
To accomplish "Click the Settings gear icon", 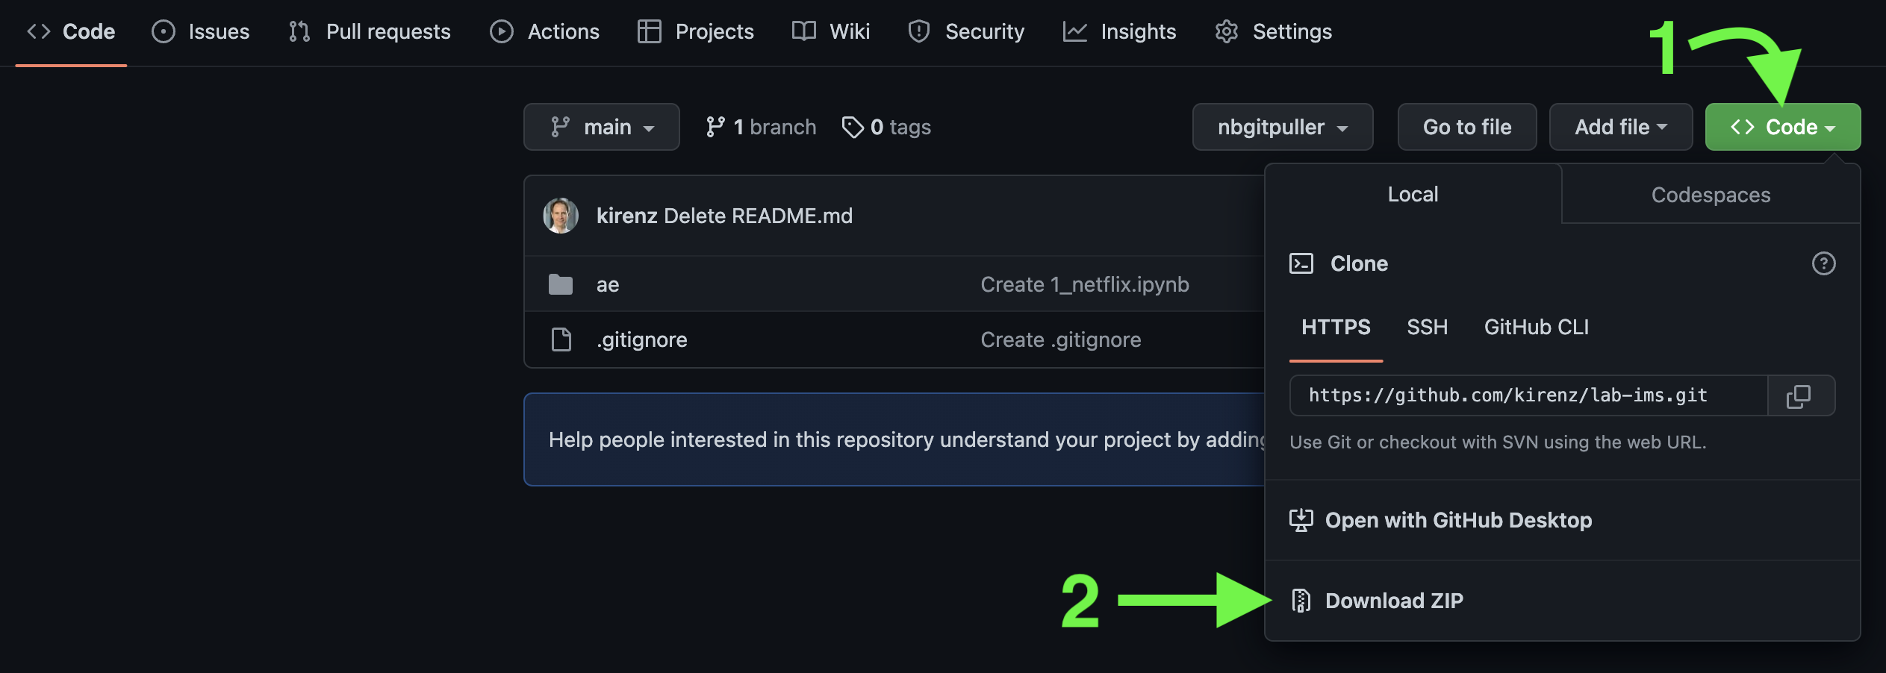I will coord(1227,31).
